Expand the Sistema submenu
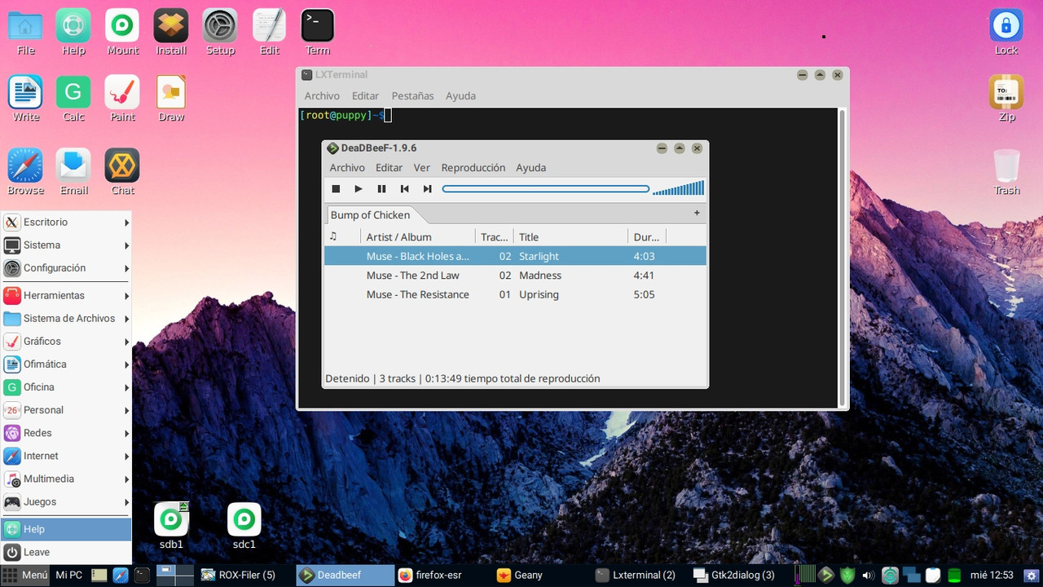Image resolution: width=1043 pixels, height=587 pixels. [x=66, y=245]
